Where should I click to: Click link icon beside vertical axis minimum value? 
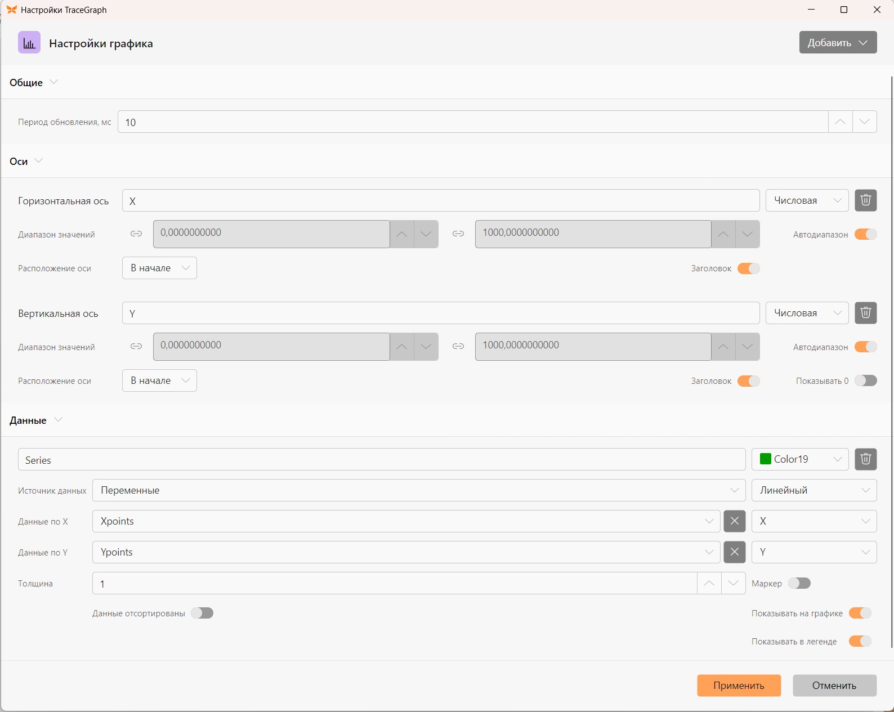(x=136, y=346)
